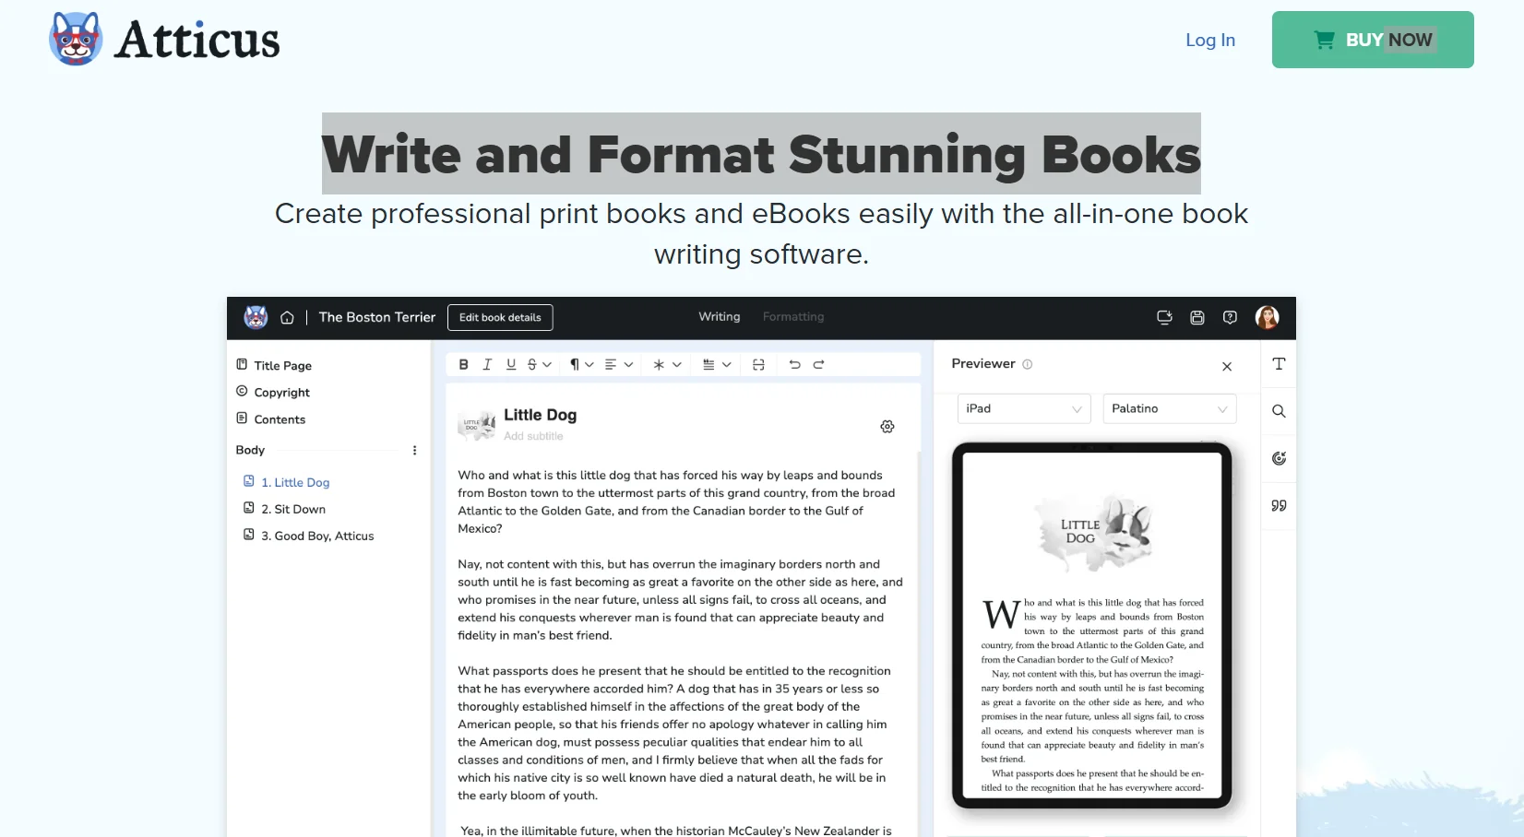Click the home icon in app header
The image size is (1524, 837).
[287, 318]
